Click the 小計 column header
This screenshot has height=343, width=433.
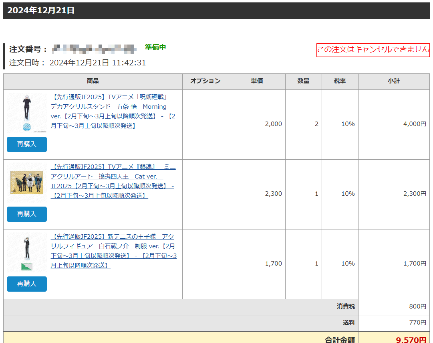(x=394, y=81)
